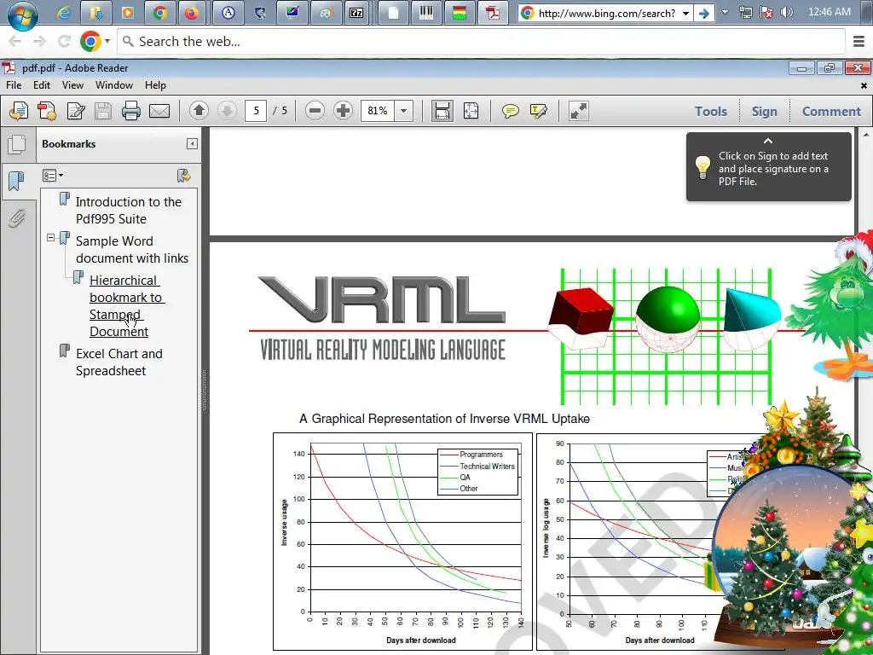The image size is (873, 655).
Task: Toggle Fit One Full Page icon
Action: (471, 111)
